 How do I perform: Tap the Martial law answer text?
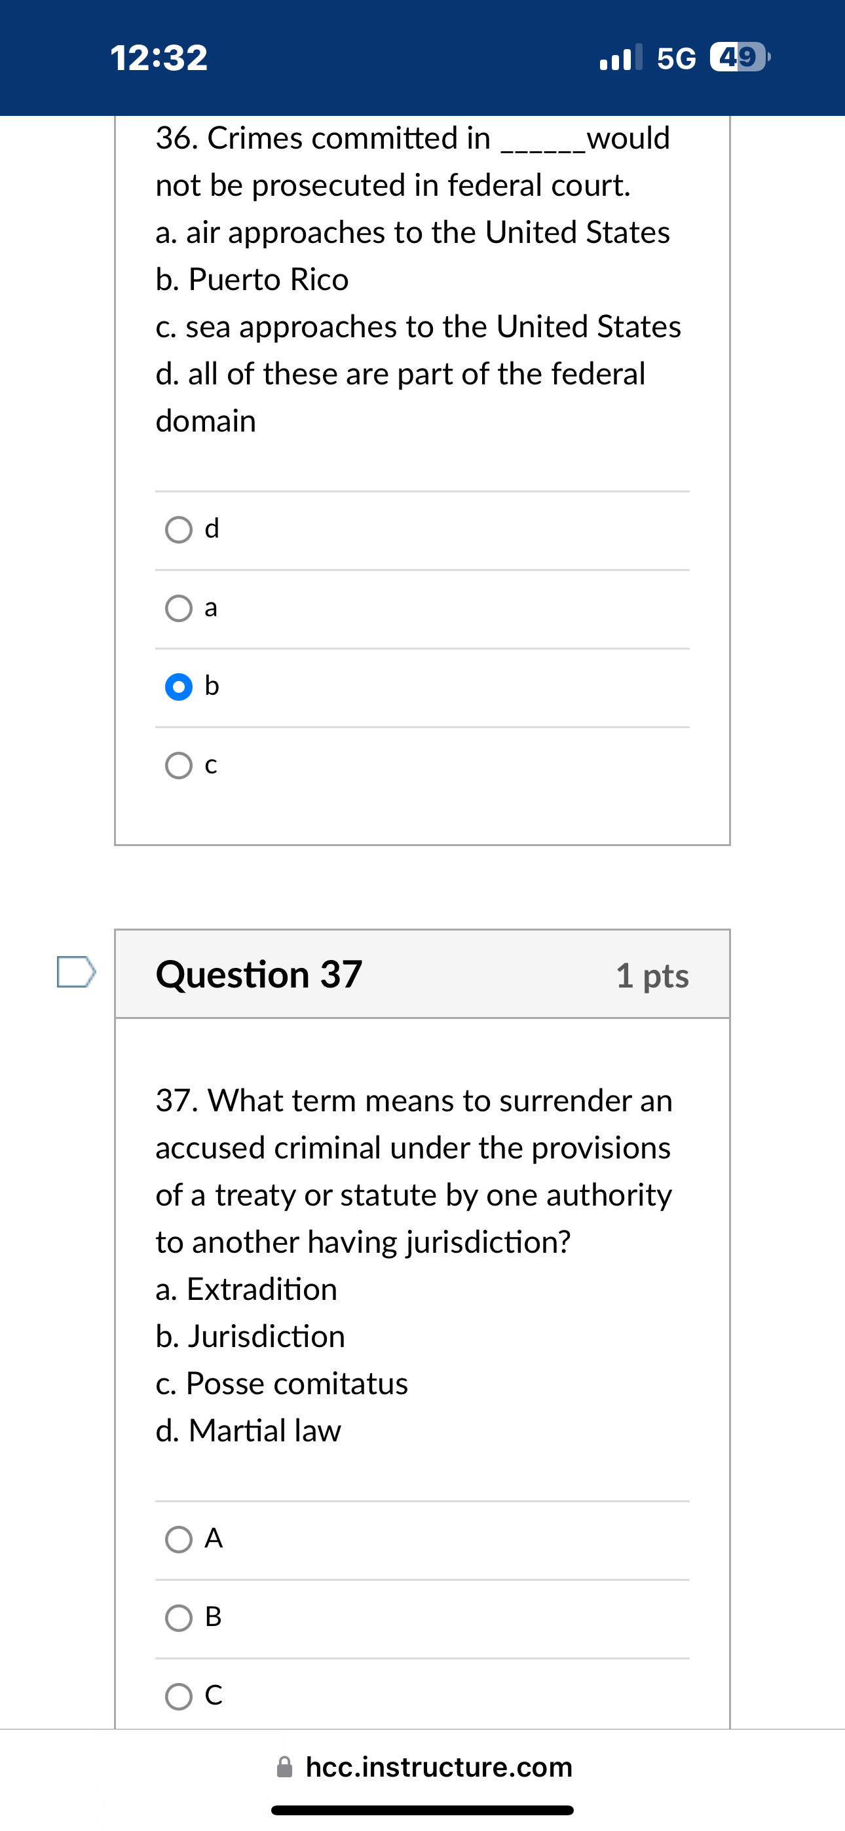pyautogui.click(x=248, y=1431)
